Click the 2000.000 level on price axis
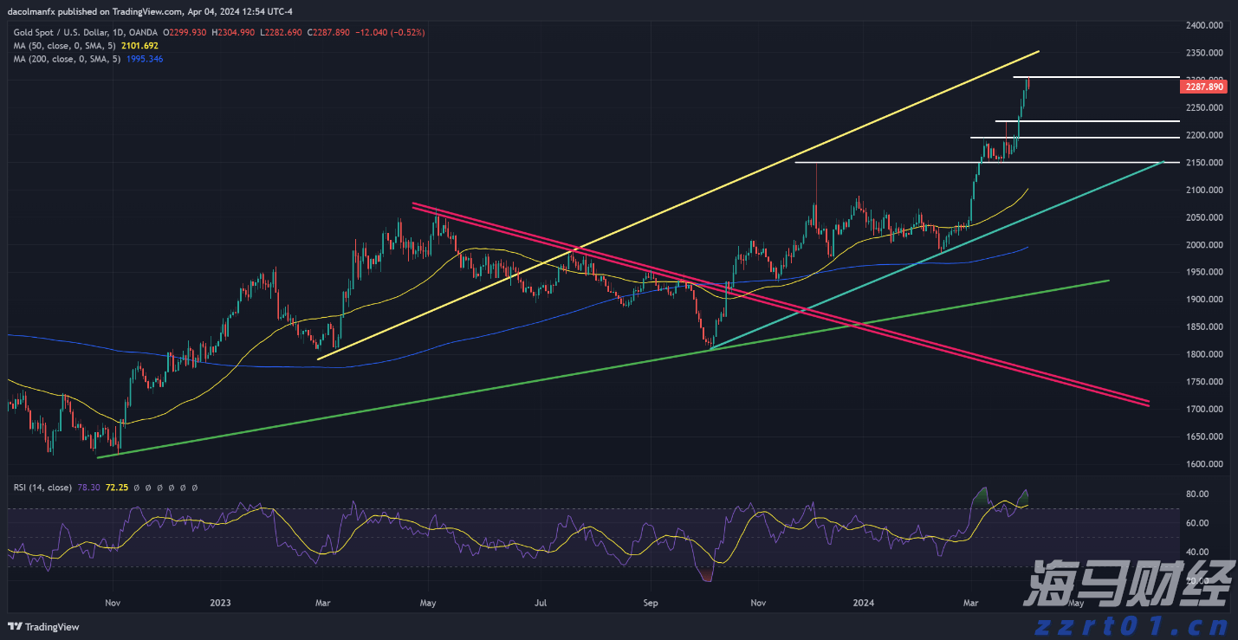This screenshot has height=640, width=1238. point(1203,245)
